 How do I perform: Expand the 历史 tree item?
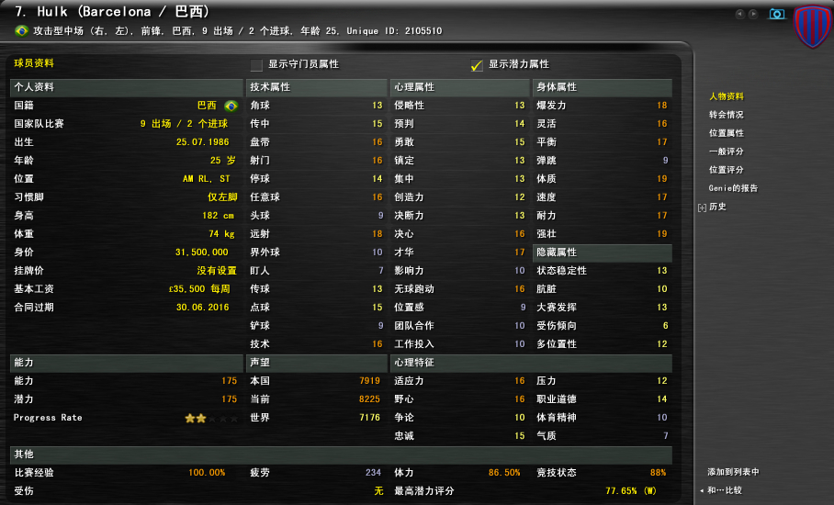pos(702,208)
